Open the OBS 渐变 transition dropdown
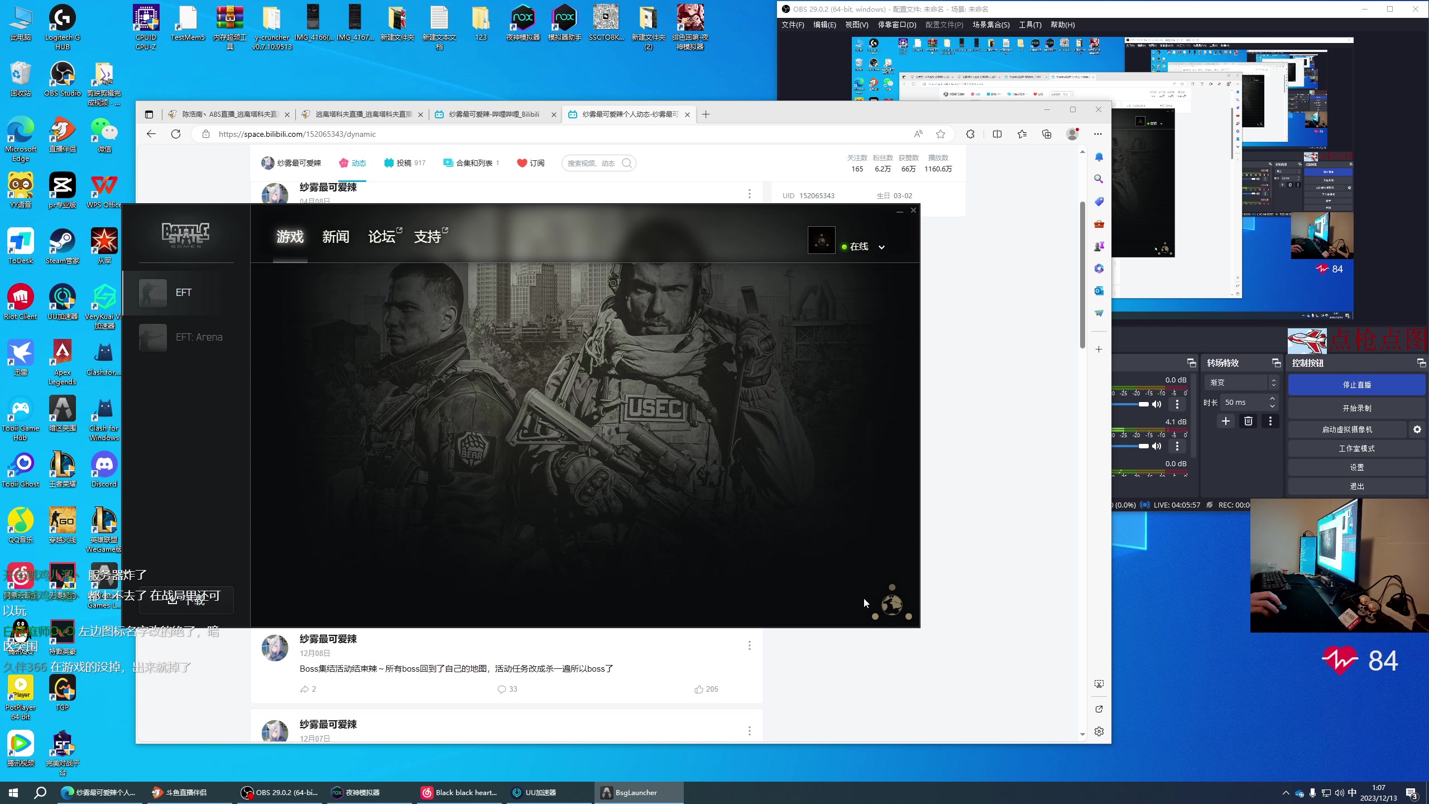This screenshot has height=804, width=1429. 1241,382
